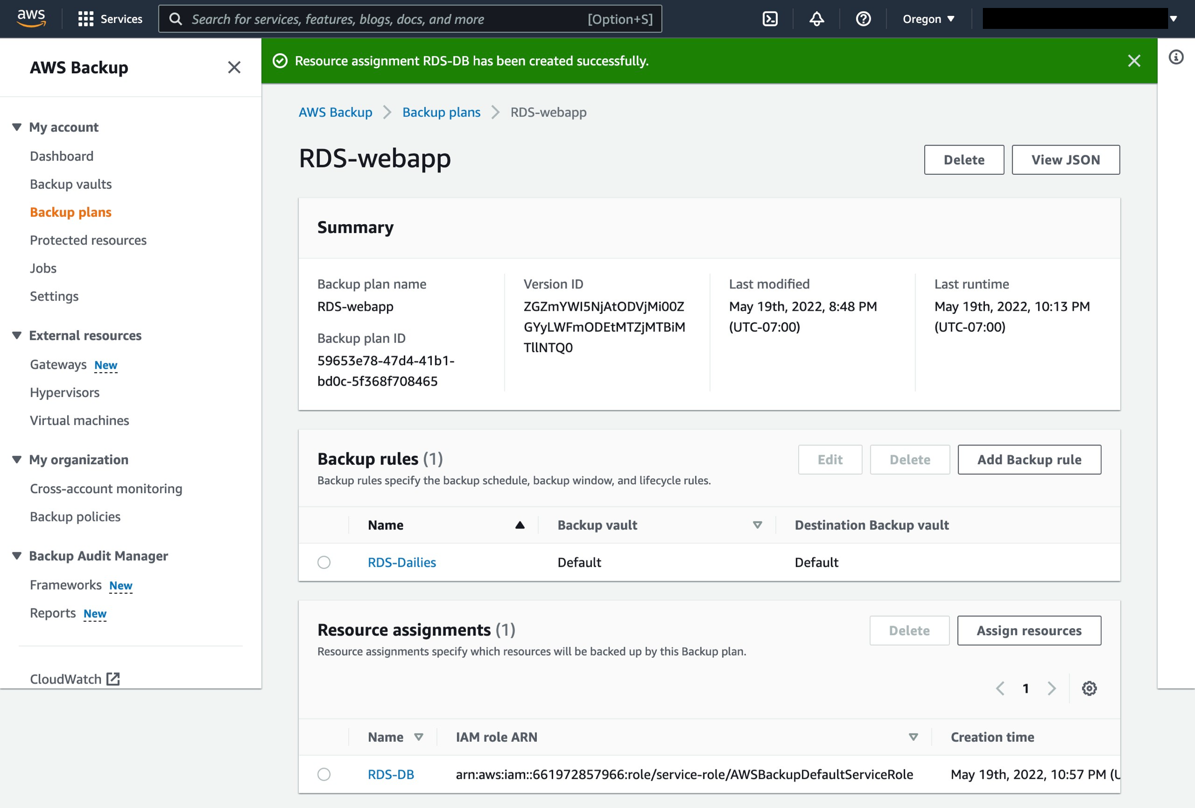Click the Assign resources button
The image size is (1195, 808).
click(x=1029, y=630)
